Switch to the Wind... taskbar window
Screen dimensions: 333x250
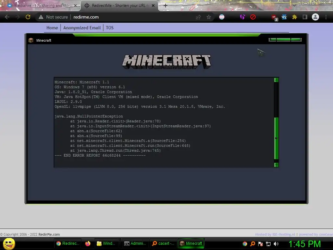coord(107,243)
